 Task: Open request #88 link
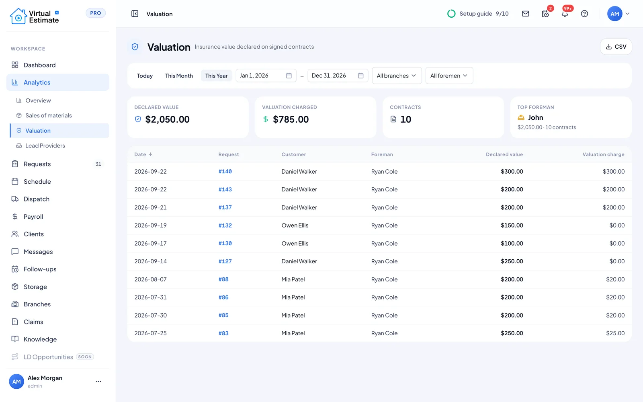[x=223, y=279]
